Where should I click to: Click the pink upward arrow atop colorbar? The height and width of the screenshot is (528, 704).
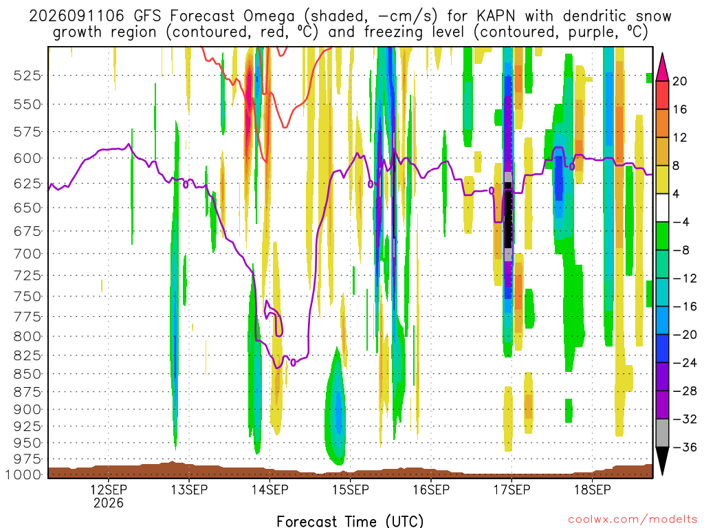662,67
